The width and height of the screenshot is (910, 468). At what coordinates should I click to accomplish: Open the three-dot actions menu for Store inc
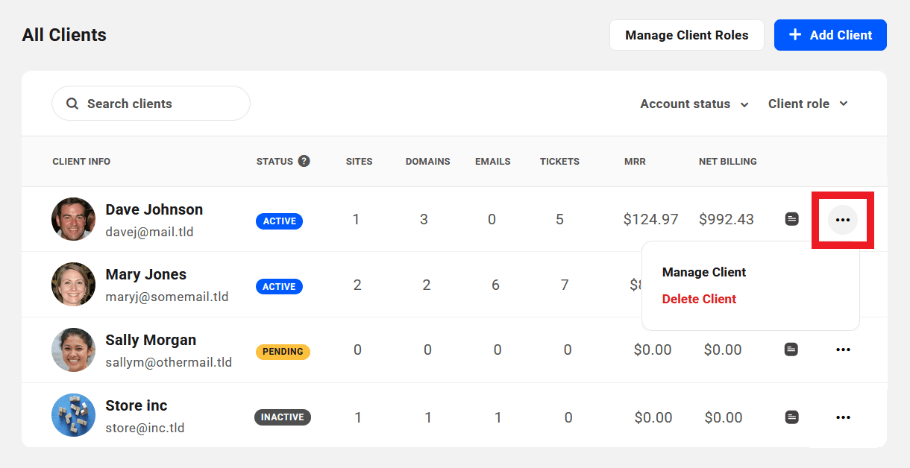click(843, 417)
